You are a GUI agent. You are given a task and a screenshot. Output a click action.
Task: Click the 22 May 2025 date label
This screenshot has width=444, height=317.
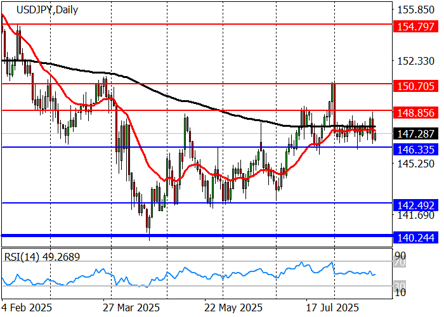(x=233, y=307)
